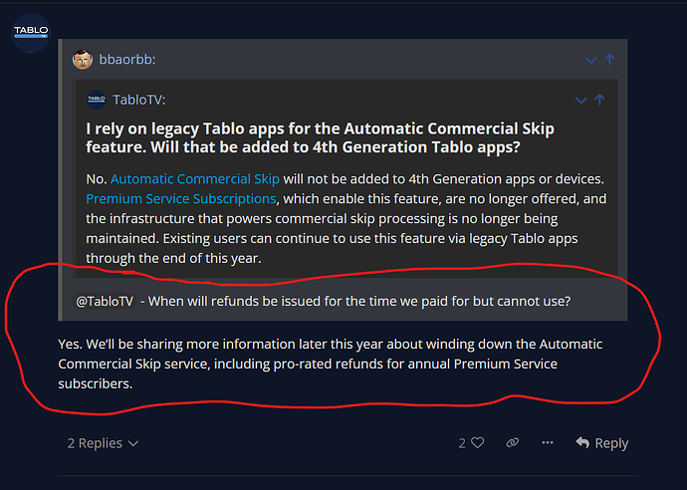Screen dimensions: 687x490
Task: Open the Automatic Commercial Skip link
Action: pos(195,179)
